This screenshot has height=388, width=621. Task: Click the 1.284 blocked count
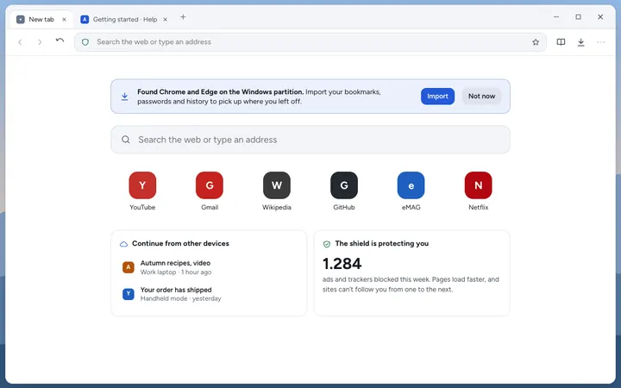click(342, 264)
